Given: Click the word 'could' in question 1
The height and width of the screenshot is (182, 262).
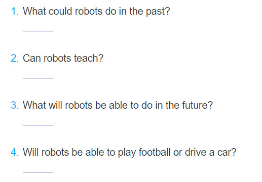Looking at the screenshot, I should (60, 11).
